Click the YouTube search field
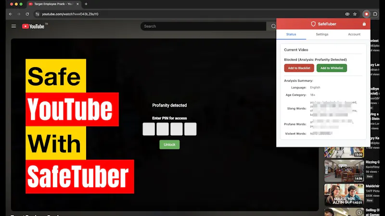The height and width of the screenshot is (216, 385). (203, 26)
